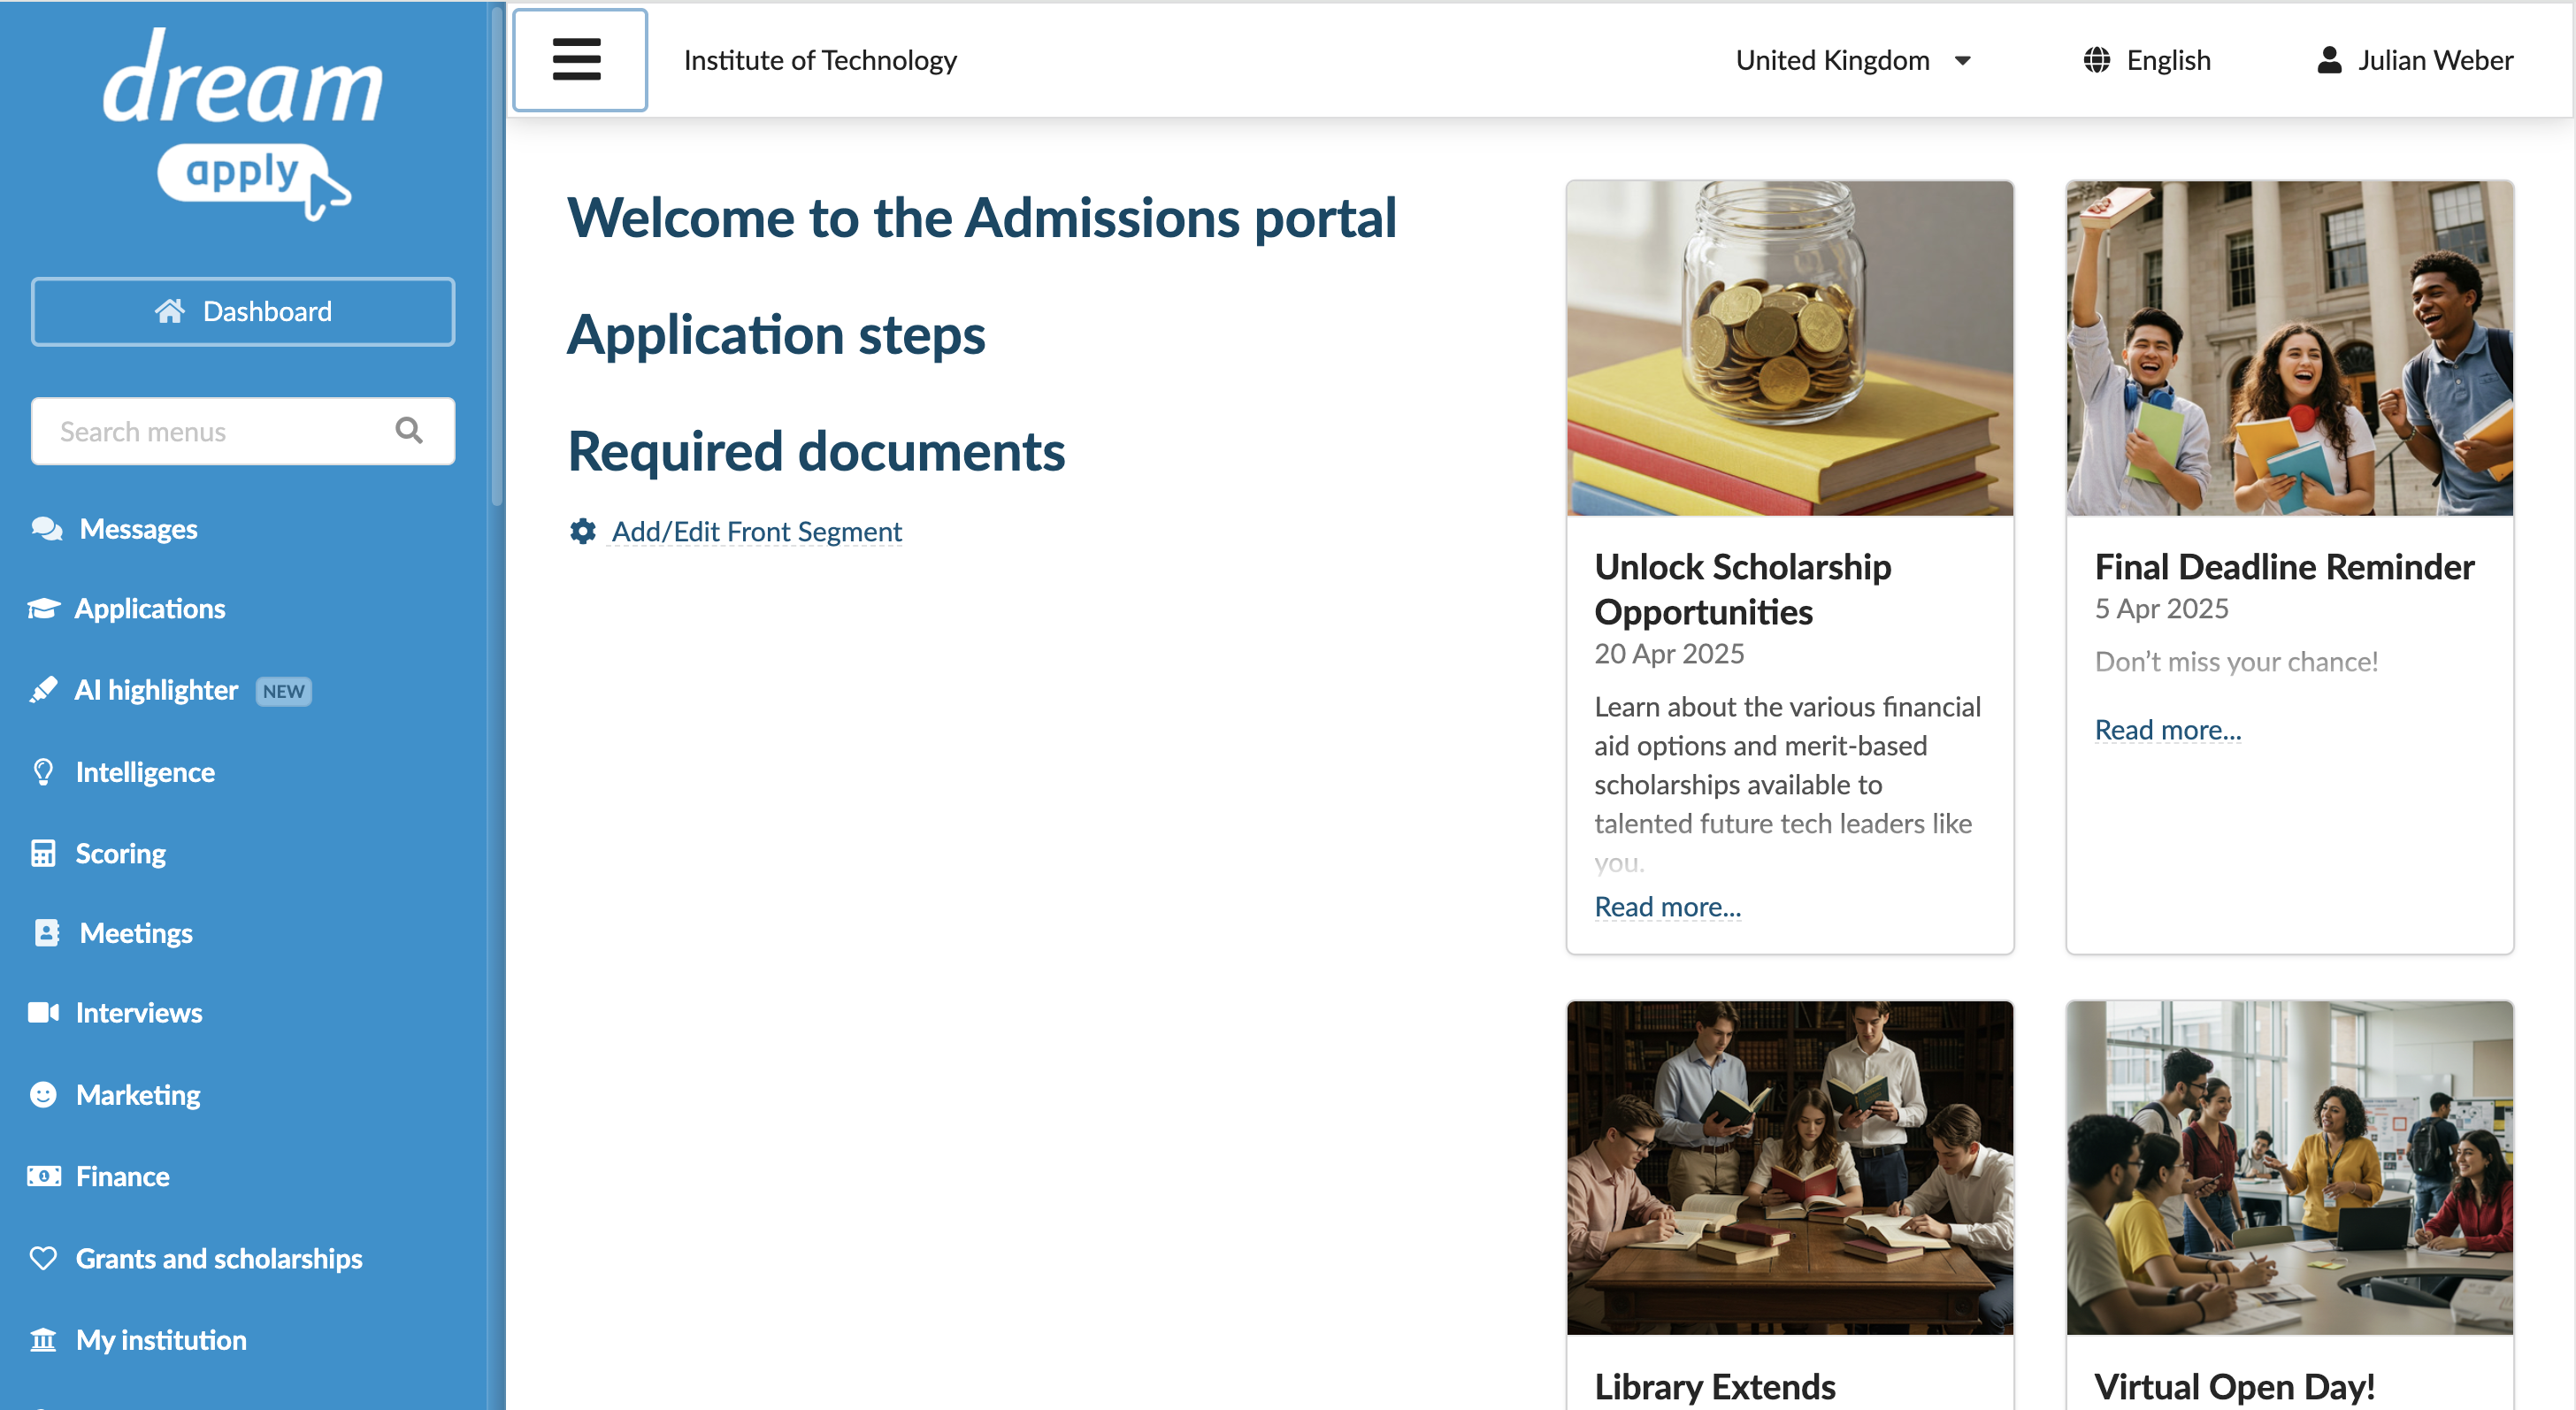The height and width of the screenshot is (1410, 2576).
Task: Click the Marketing smiley face icon
Action: click(x=43, y=1095)
